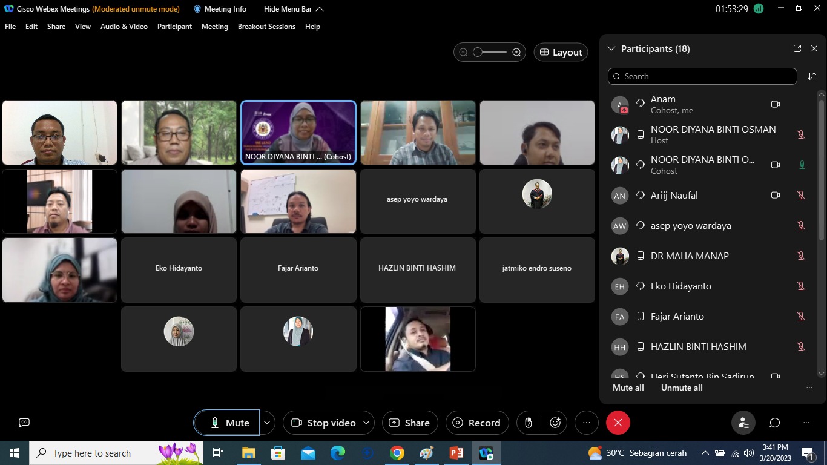This screenshot has width=827, height=465.
Task: Pop out the Participants panel
Action: point(797,48)
